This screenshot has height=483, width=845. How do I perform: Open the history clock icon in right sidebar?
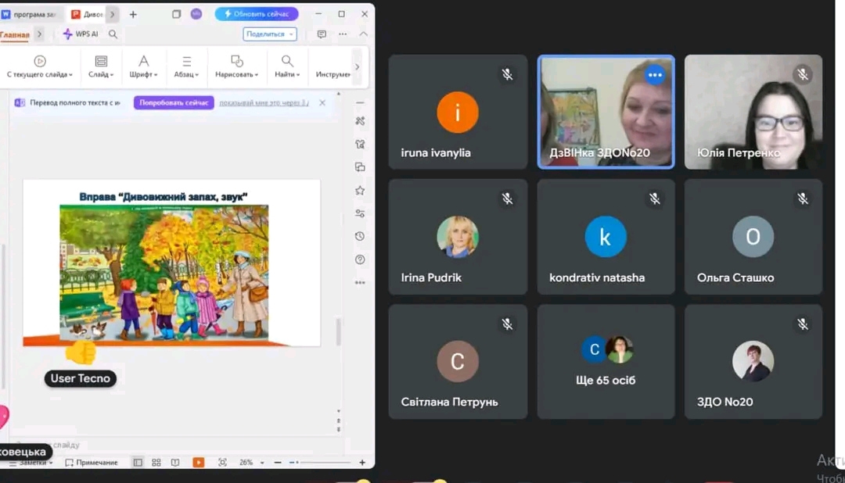point(360,236)
